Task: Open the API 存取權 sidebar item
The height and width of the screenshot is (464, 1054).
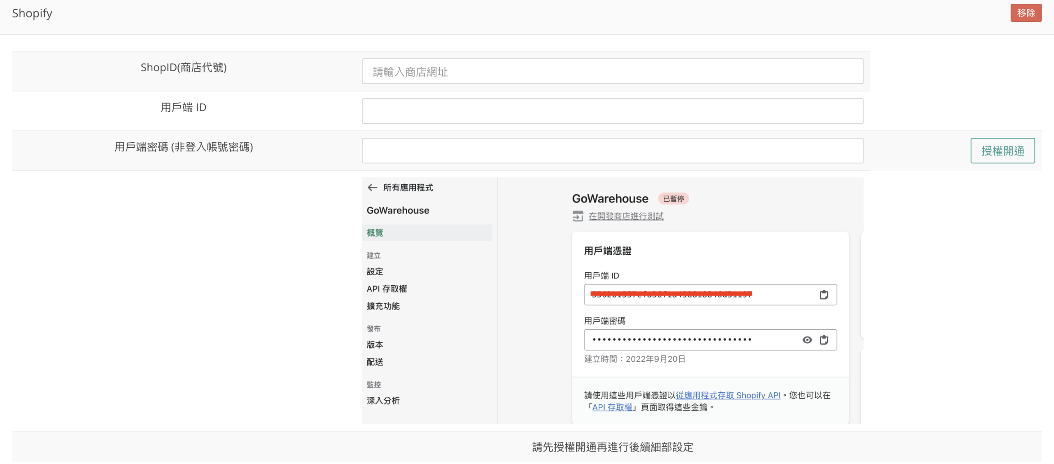Action: coord(387,289)
